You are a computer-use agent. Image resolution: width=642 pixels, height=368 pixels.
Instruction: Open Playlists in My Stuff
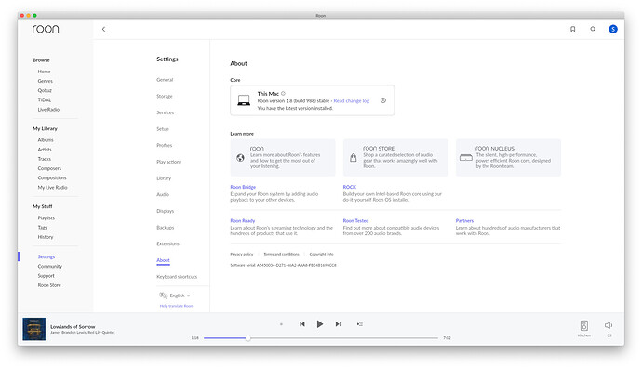pyautogui.click(x=46, y=218)
